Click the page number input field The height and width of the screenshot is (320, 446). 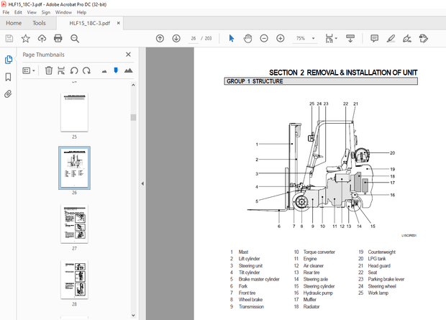pos(194,38)
